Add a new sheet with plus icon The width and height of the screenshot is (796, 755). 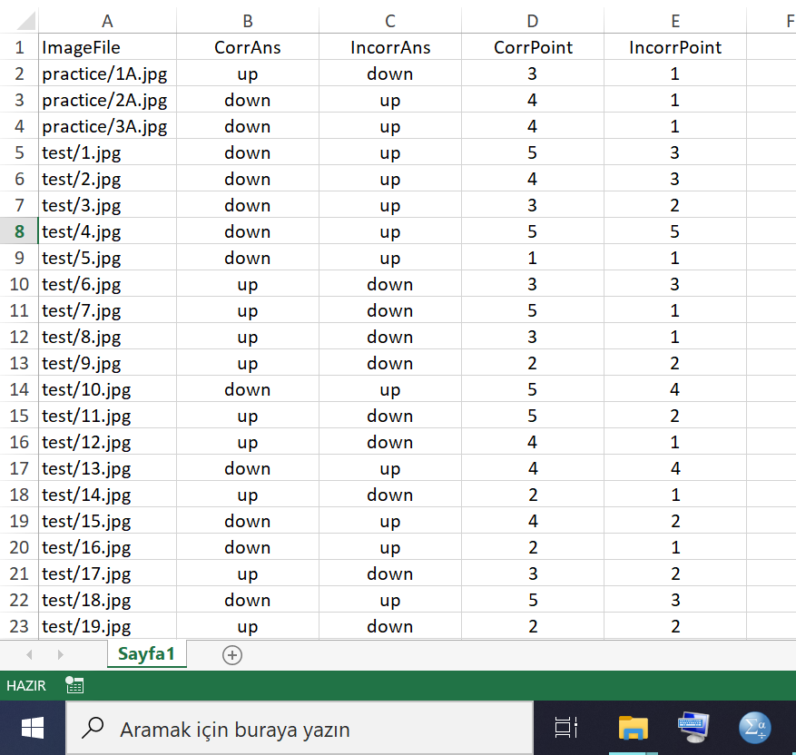[x=232, y=655]
